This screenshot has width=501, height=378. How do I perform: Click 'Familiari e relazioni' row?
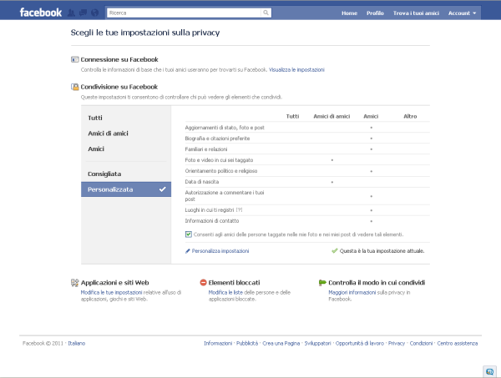pyautogui.click(x=307, y=149)
